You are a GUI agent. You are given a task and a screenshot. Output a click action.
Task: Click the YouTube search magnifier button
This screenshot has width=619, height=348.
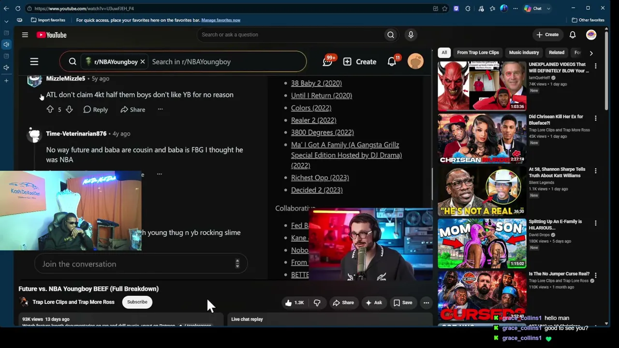tap(391, 35)
